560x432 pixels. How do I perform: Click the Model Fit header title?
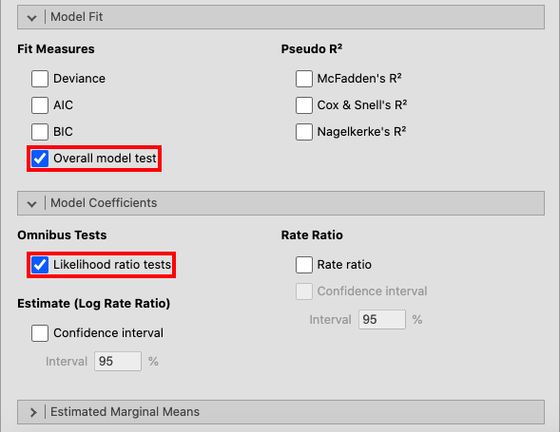click(76, 17)
